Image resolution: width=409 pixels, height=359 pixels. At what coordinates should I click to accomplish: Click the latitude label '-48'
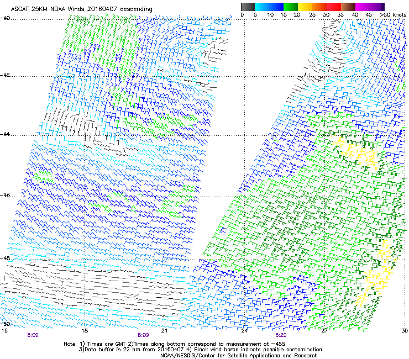click(x=5, y=258)
